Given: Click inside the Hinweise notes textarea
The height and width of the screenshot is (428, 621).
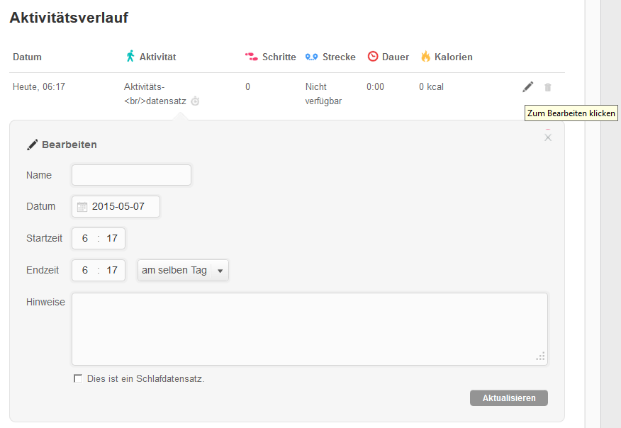Looking at the screenshot, I should pos(309,329).
